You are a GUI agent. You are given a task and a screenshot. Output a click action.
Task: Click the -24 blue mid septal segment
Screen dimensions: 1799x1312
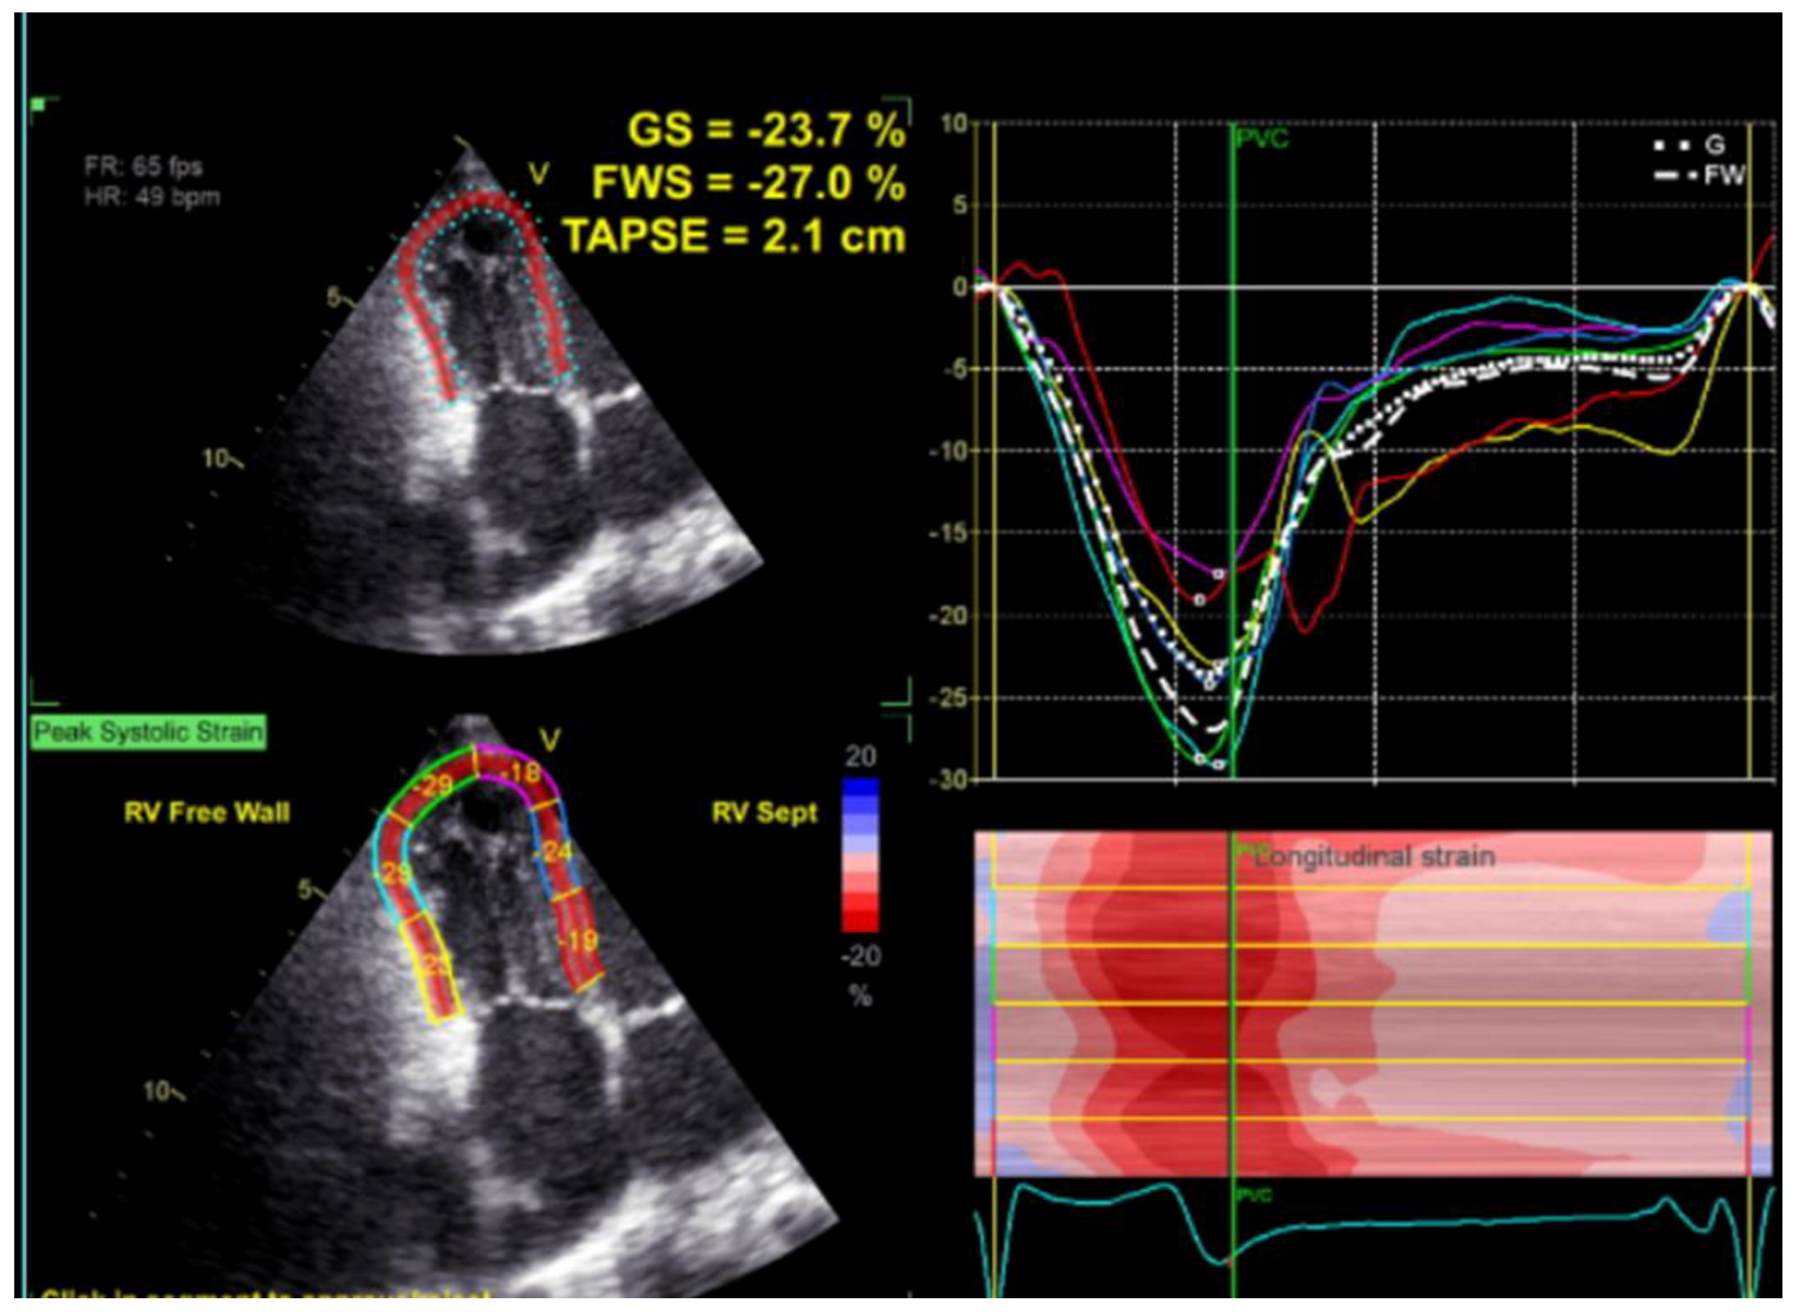point(555,852)
